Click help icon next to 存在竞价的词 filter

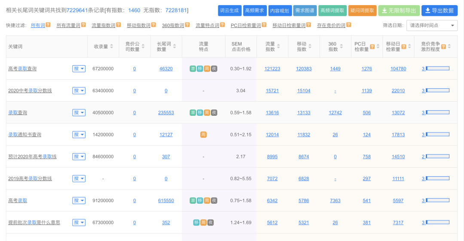[348, 25]
